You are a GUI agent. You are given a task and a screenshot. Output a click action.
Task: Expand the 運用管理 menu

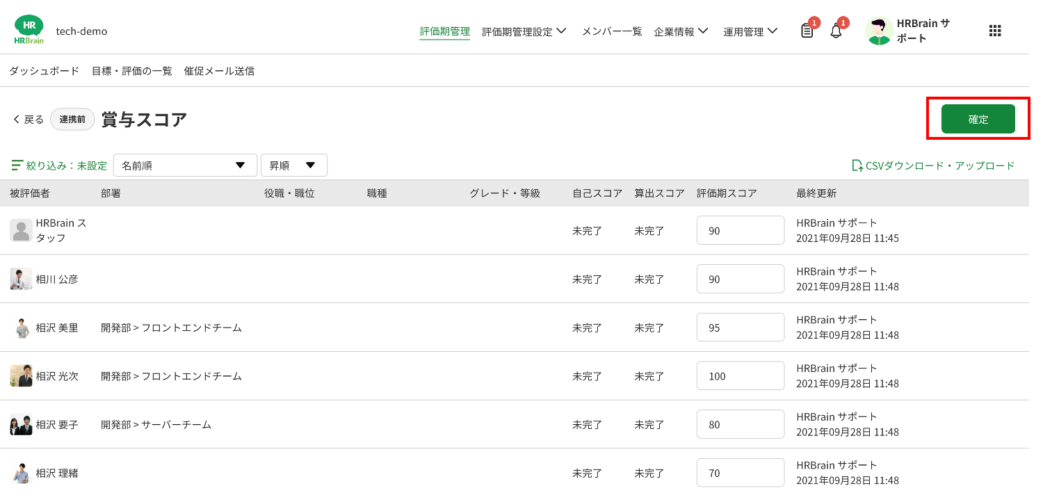pos(750,31)
